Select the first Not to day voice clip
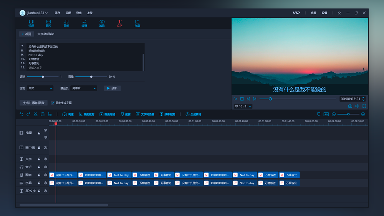The height and width of the screenshot is (216, 384). pyautogui.click(x=119, y=175)
